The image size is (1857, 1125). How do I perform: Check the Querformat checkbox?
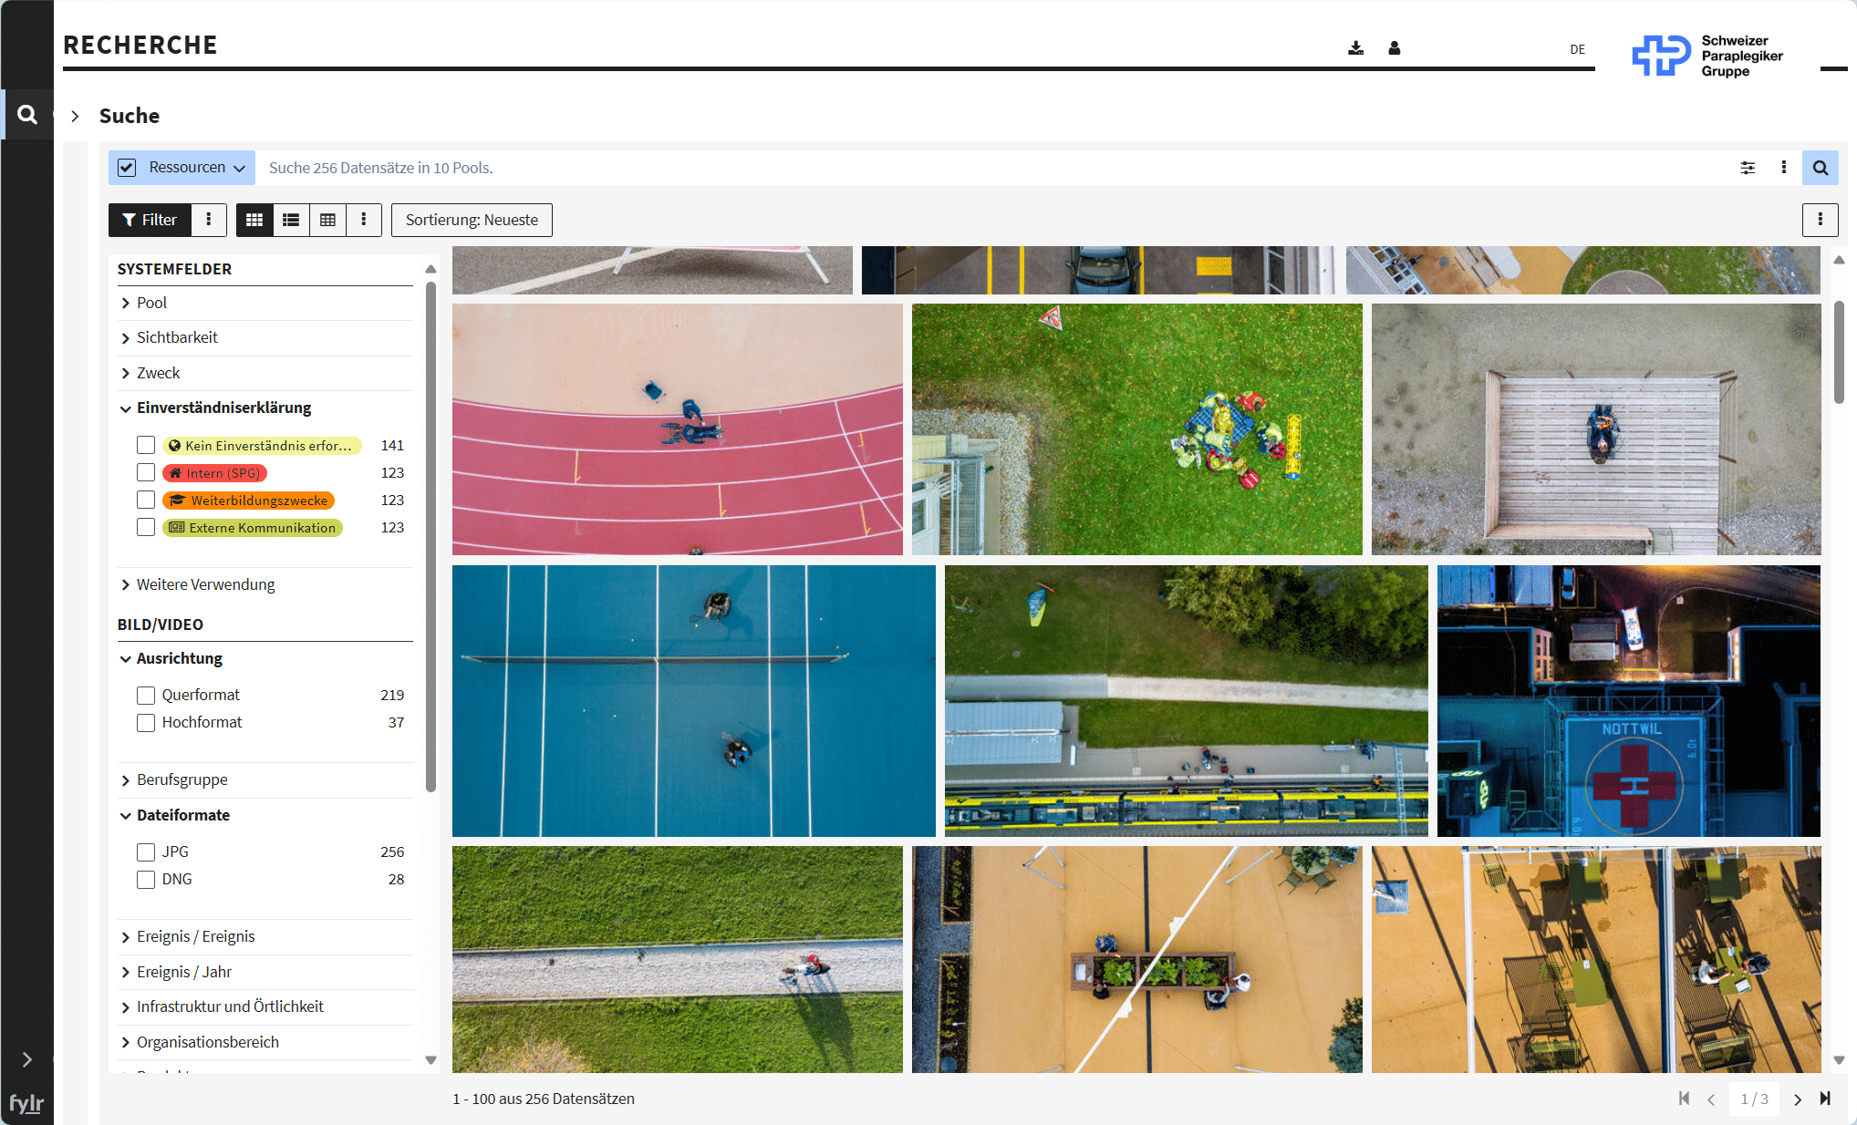[146, 695]
